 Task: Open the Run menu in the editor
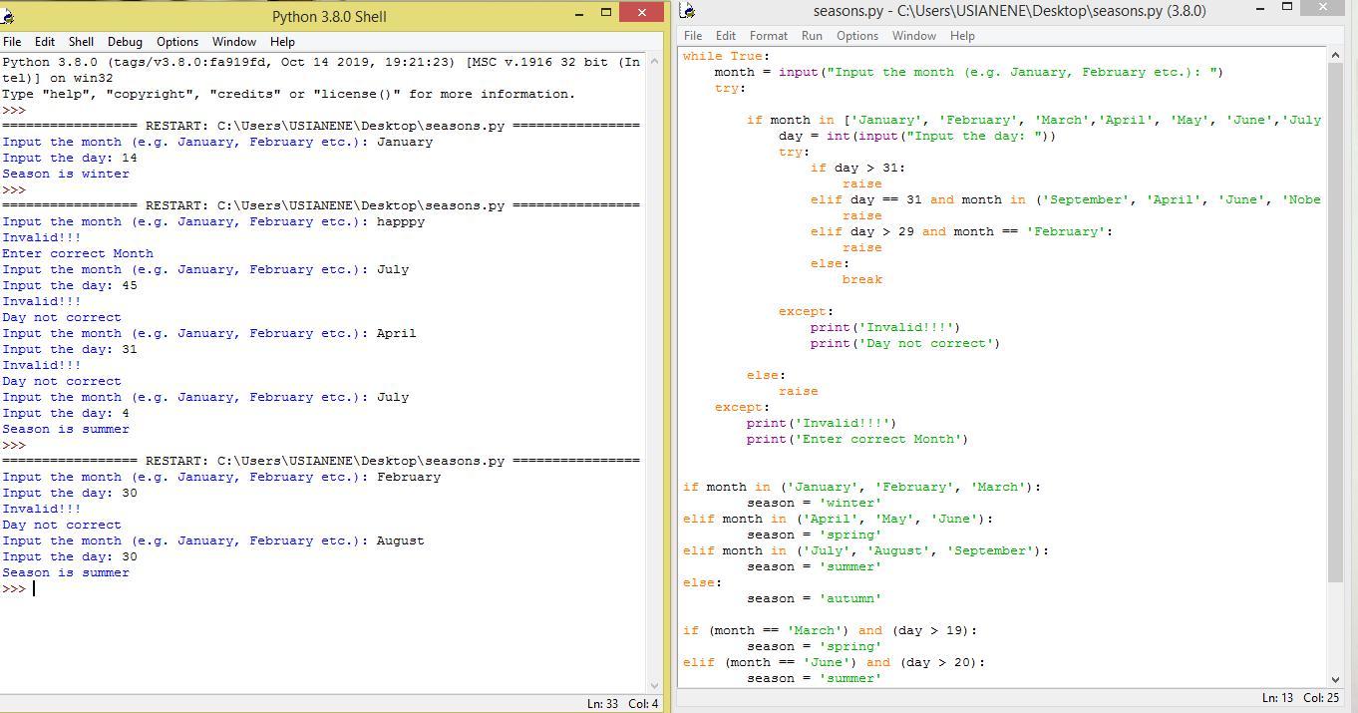pos(812,36)
